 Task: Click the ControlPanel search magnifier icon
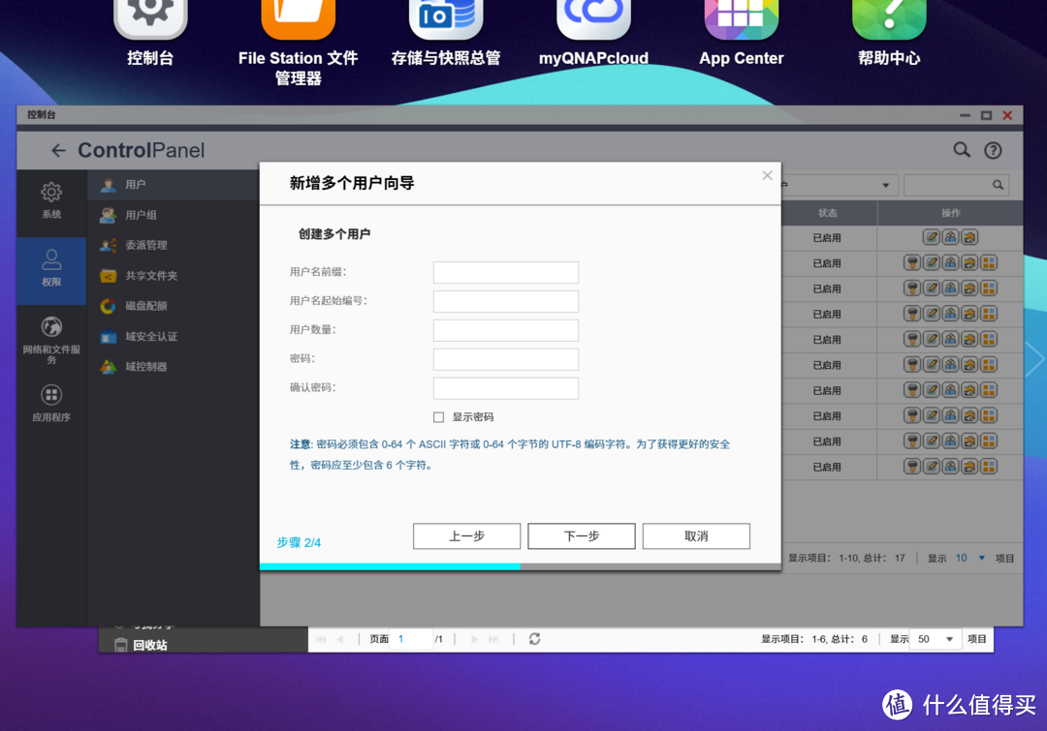[x=961, y=150]
